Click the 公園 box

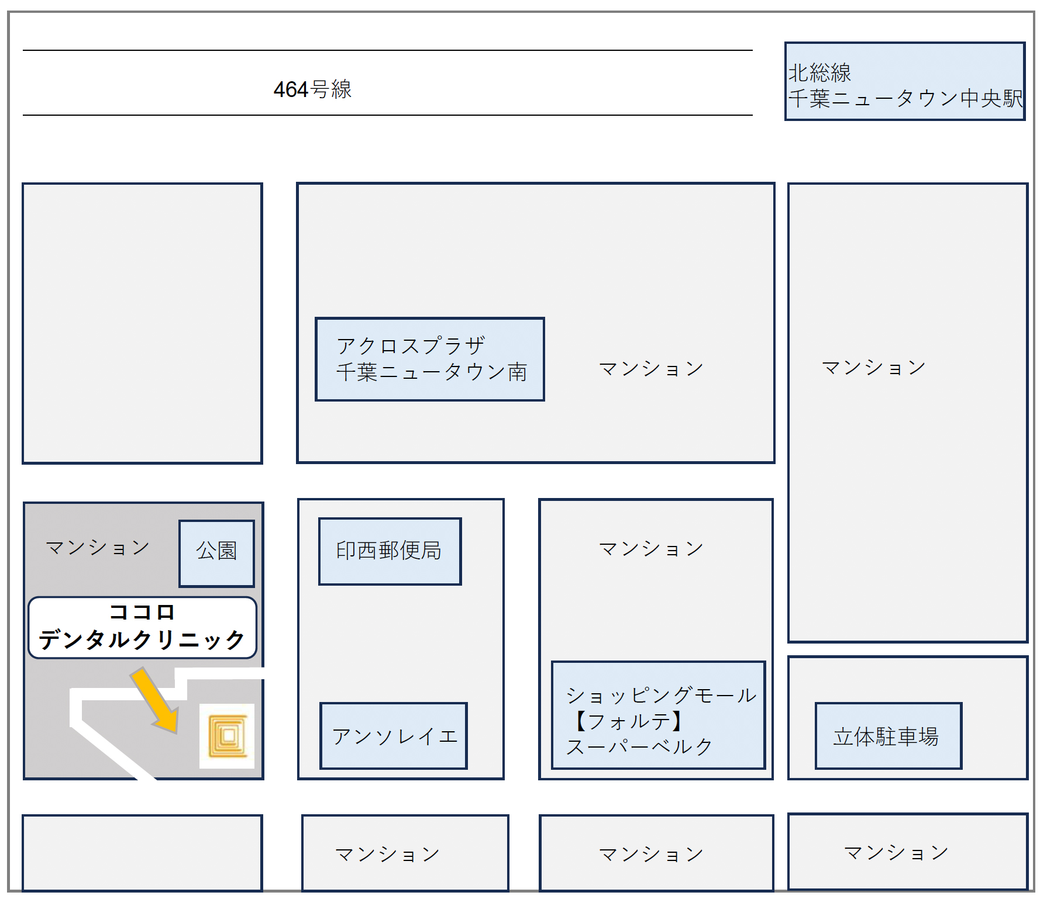coord(216,554)
